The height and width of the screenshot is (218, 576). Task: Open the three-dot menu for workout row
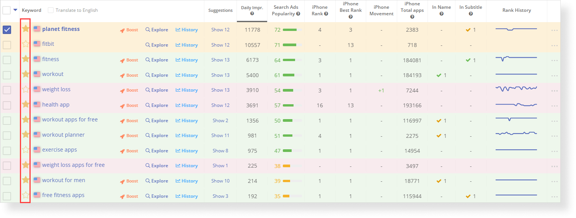point(554,76)
